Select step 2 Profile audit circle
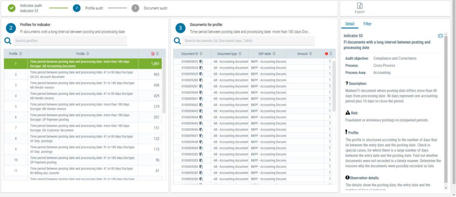This screenshot has height=197, width=456. pyautogui.click(x=77, y=8)
